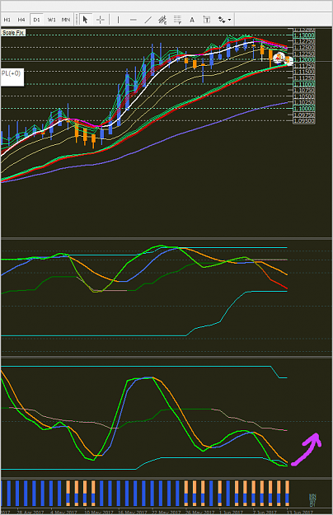
Task: Choose the text label tool
Action: (x=207, y=20)
